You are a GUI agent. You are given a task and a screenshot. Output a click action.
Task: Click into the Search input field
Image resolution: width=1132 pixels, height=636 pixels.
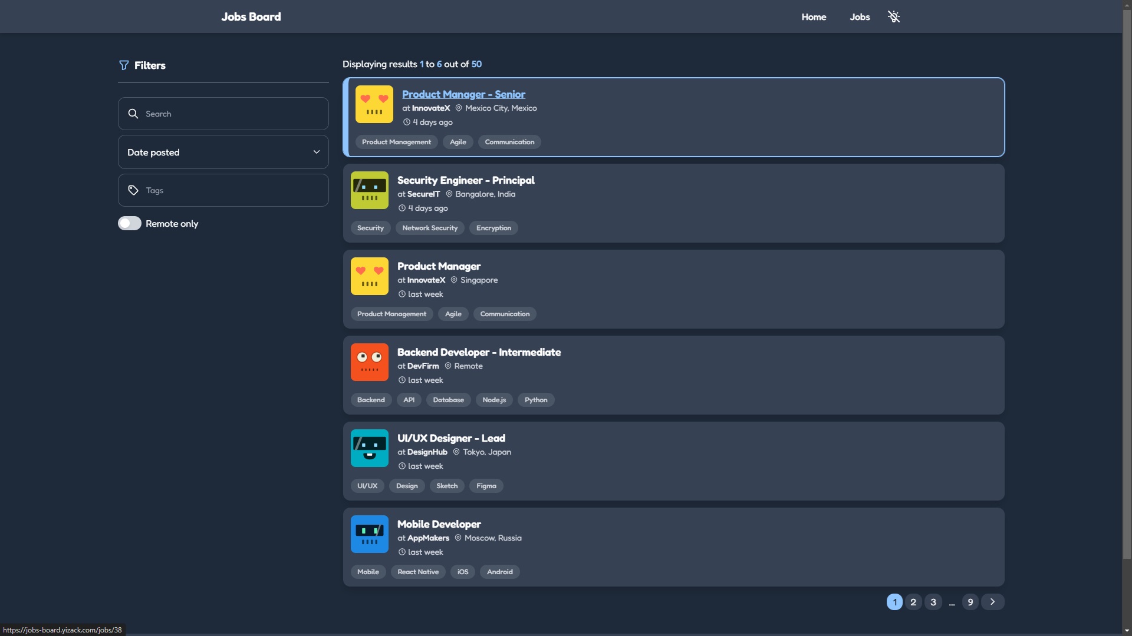tap(223, 114)
